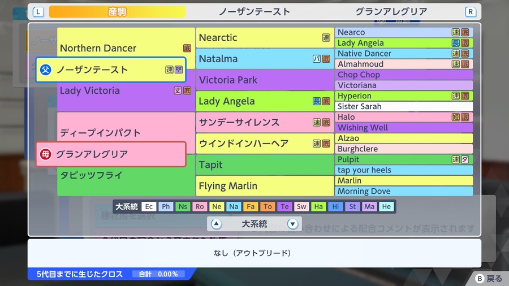Select the ノーザンテースト sire cell
Image resolution: width=509 pixels, height=286 pixels.
pyautogui.click(x=111, y=70)
